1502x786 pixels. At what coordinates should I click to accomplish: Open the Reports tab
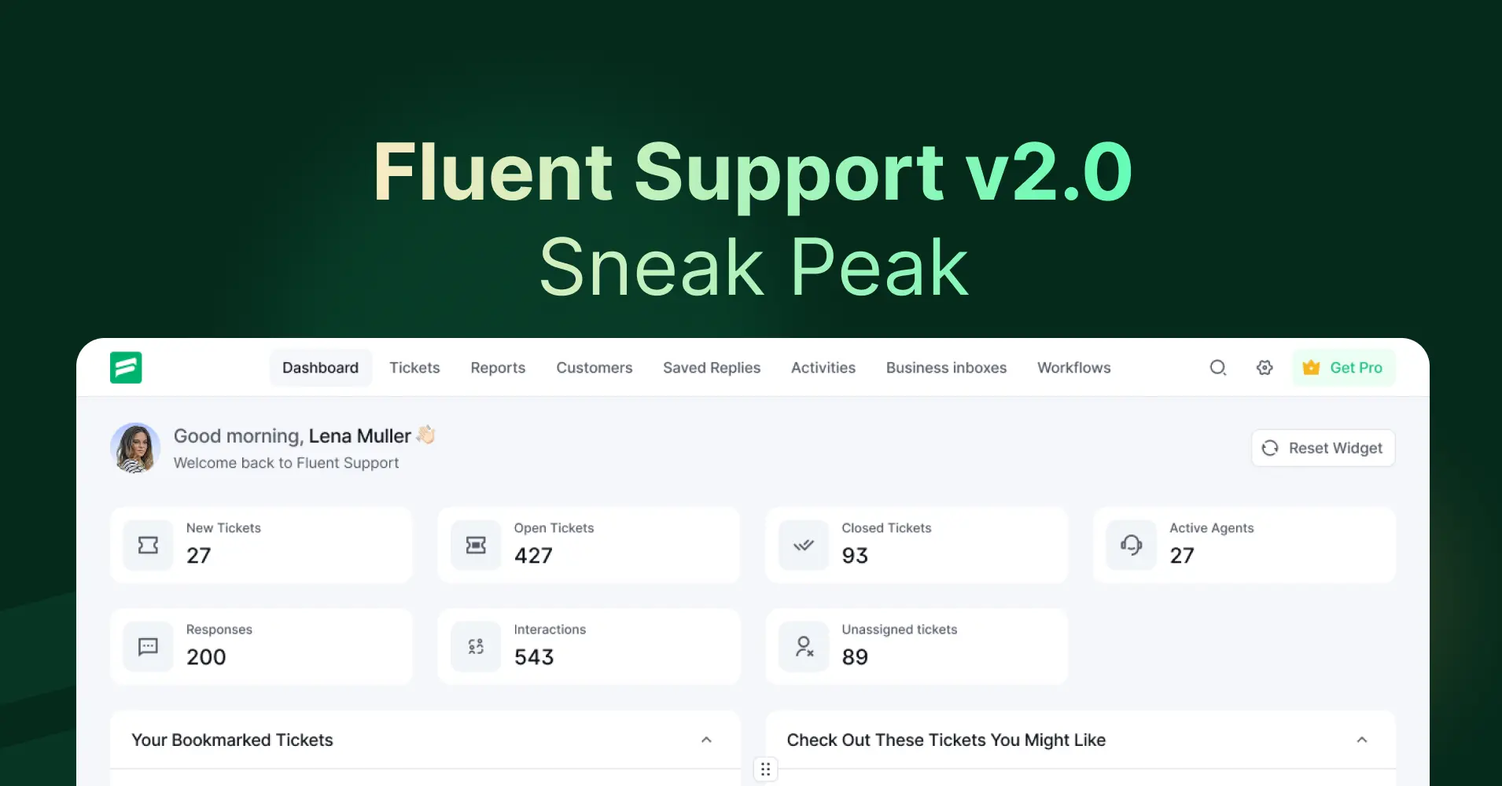coord(498,368)
